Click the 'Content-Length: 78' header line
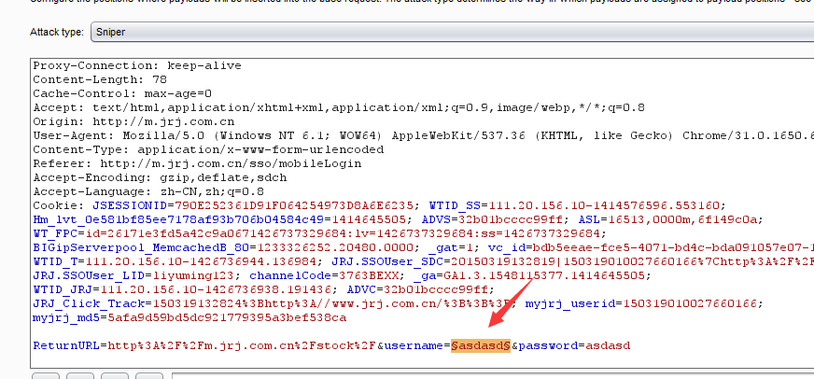The image size is (814, 379). click(x=100, y=80)
